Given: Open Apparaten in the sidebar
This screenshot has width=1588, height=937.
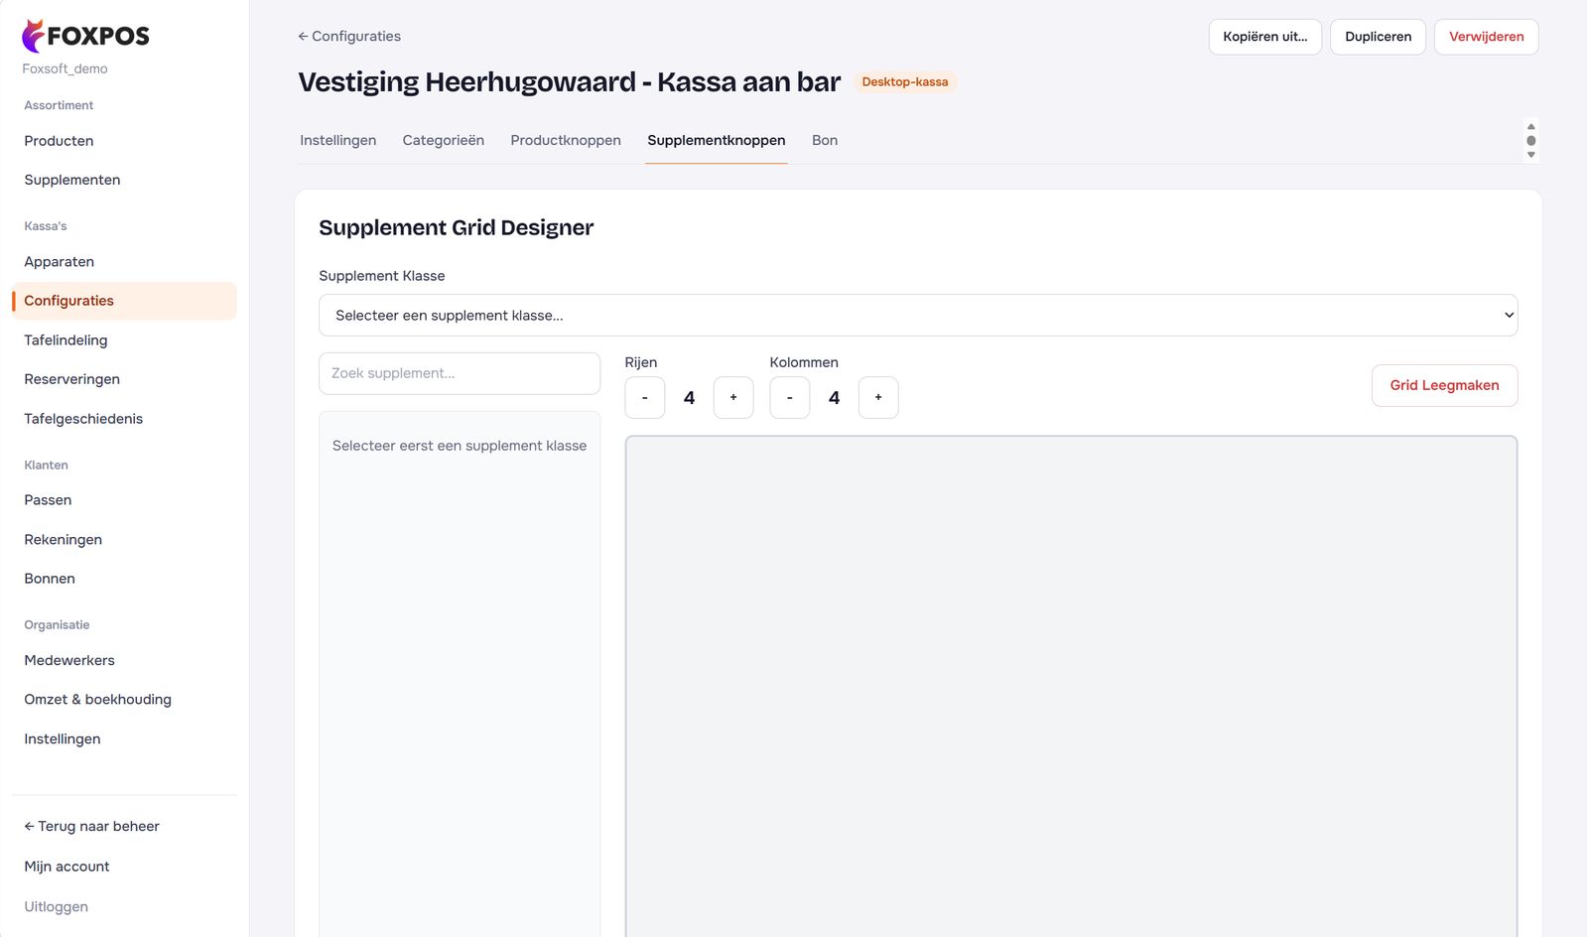Looking at the screenshot, I should click(x=124, y=262).
